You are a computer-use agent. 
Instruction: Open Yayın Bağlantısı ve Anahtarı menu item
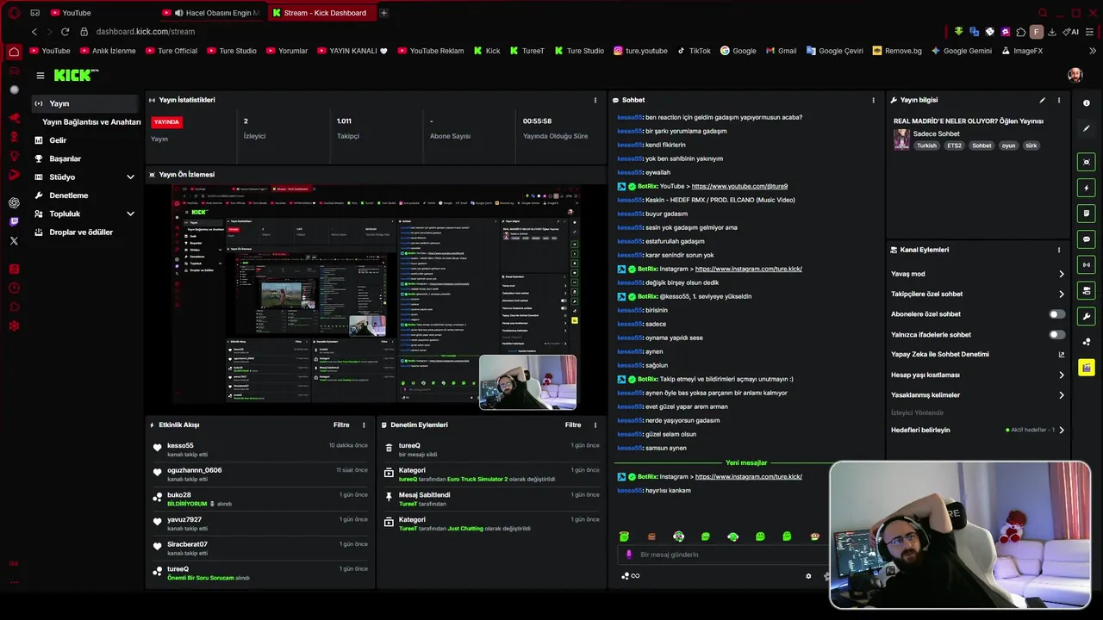(x=91, y=121)
